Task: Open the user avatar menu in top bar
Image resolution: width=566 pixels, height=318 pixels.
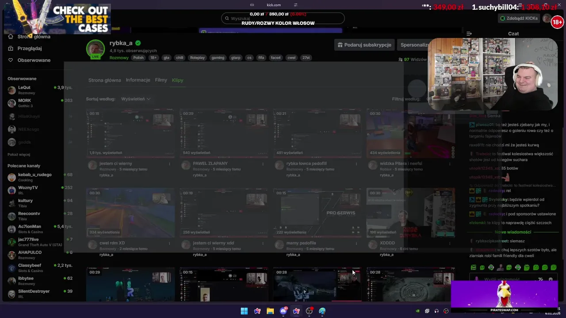Action: 547,19
